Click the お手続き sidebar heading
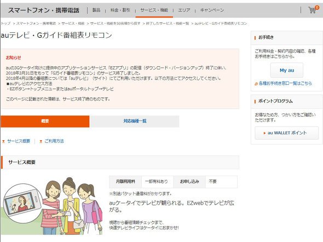 pyautogui.click(x=266, y=37)
